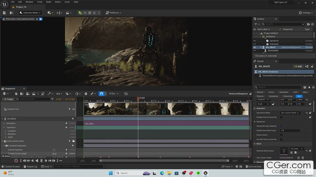Open the 30 fps frame rate dropdown
Viewport: 316px width, 177px height.
click(x=114, y=94)
